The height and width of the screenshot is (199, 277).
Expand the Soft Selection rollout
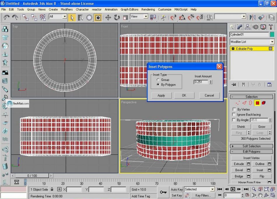pos(251,146)
